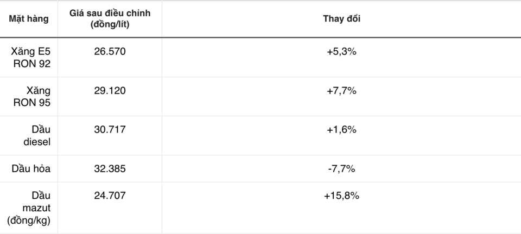
Task: Select the "Dầu hỏa" cell
Action: pos(31,169)
